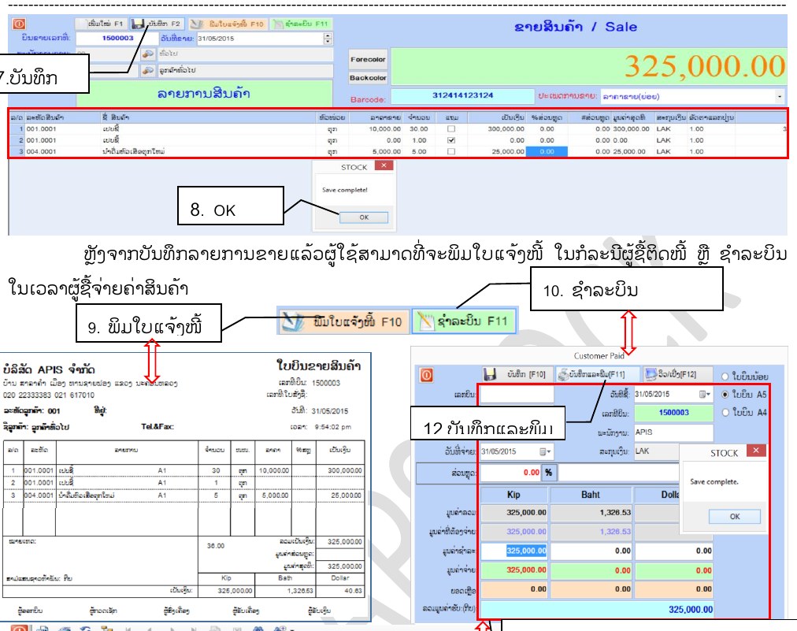Click the 300,000.00 amount on invoice row 1
797x631 pixels.
click(345, 471)
